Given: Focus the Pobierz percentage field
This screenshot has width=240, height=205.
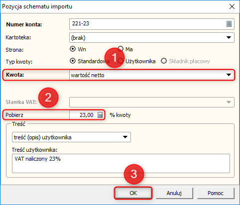Looking at the screenshot, I should (84, 115).
